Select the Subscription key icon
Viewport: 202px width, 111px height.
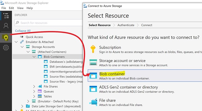93,49
